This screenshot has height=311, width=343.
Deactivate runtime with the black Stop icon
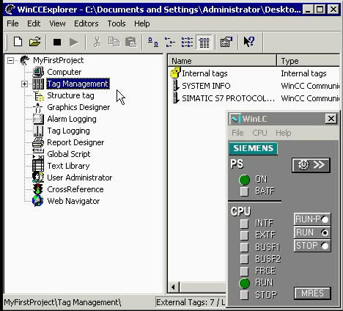57,42
